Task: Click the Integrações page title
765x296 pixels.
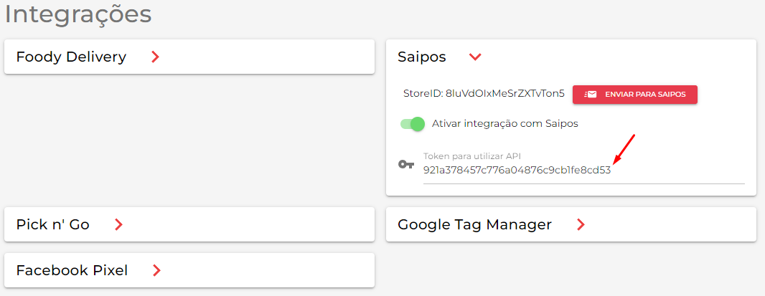Action: click(78, 14)
